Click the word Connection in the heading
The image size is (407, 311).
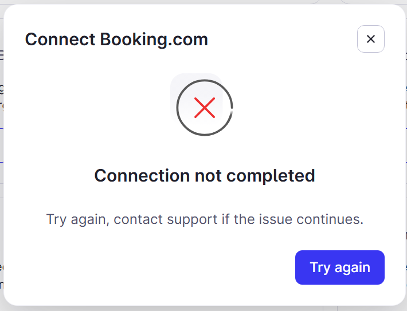142,176
